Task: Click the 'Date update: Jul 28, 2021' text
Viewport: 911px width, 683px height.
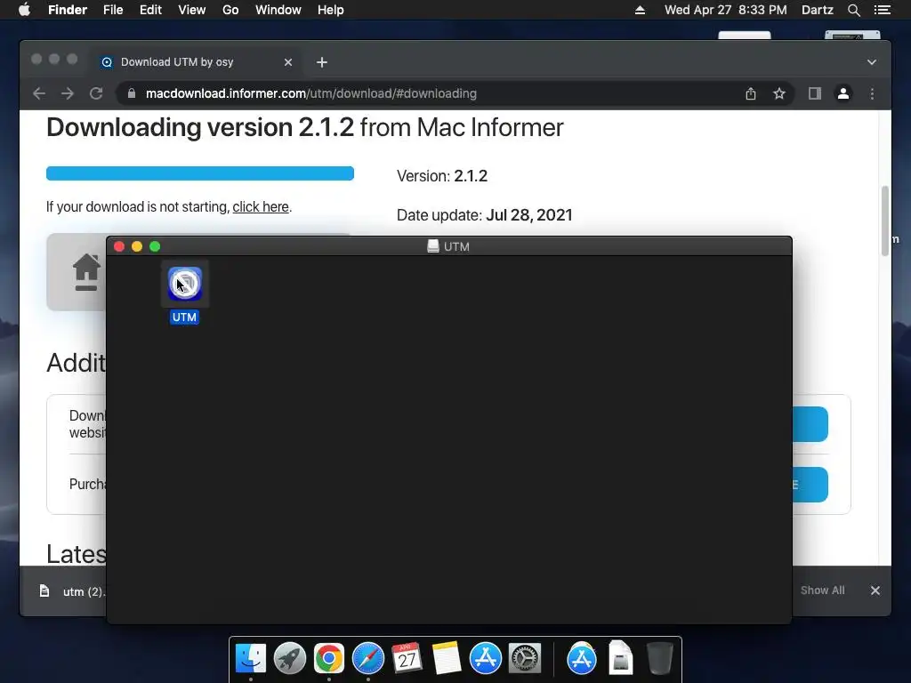Action: click(485, 215)
